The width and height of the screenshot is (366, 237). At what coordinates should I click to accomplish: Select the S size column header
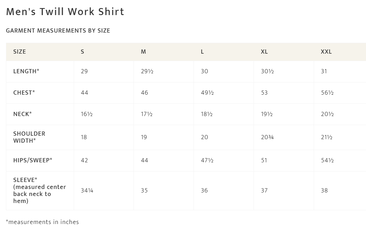click(x=83, y=52)
